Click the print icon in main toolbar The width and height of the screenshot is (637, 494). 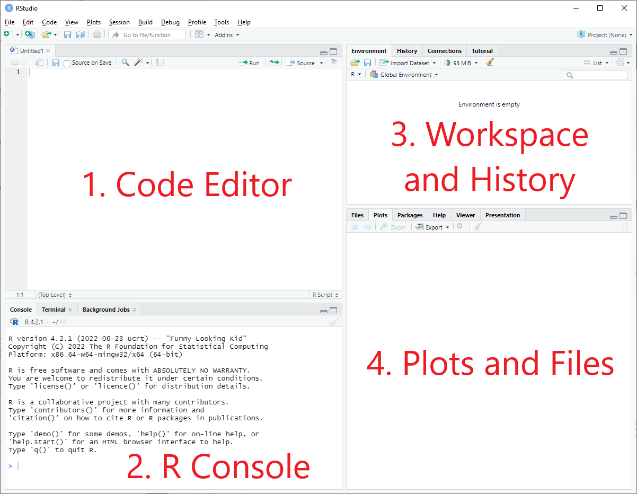click(96, 35)
